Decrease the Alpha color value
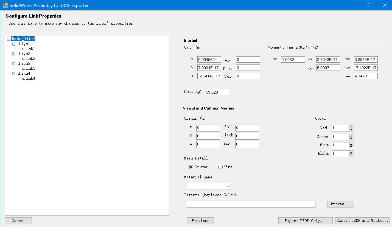Viewport: 392px width, 227px height. click(351, 155)
